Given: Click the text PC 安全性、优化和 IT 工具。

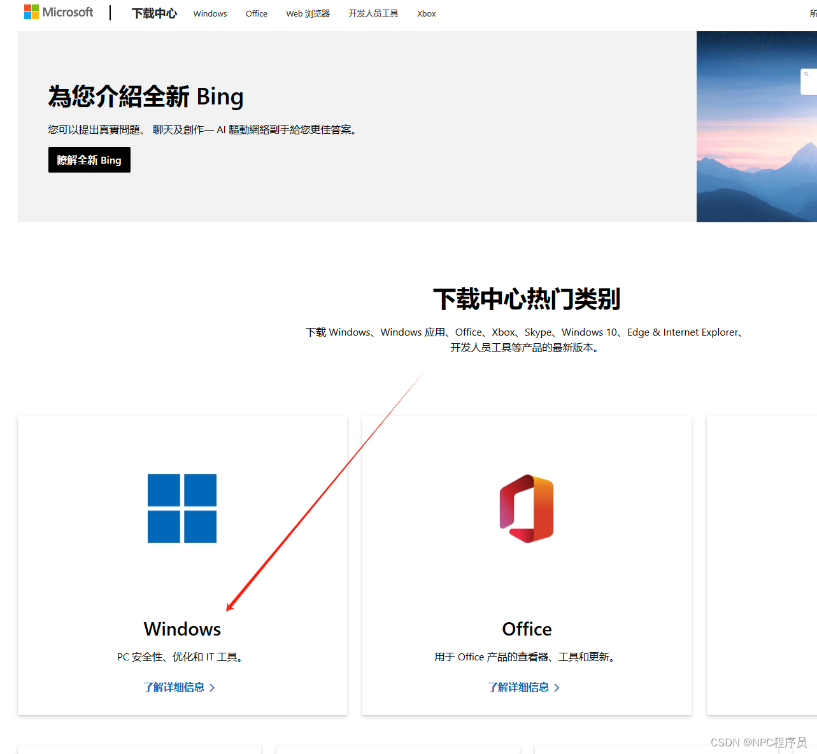Looking at the screenshot, I should tap(182, 657).
